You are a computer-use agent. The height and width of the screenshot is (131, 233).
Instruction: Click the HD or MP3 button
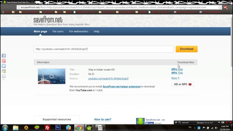[183, 84]
